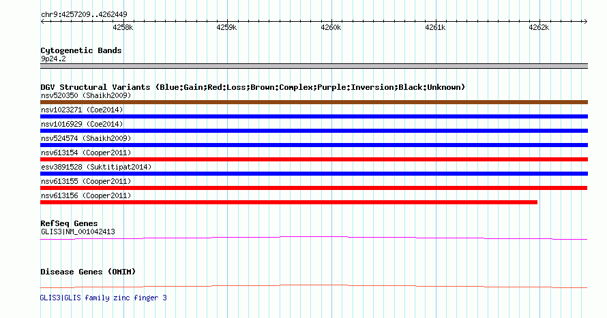Click the left arrow end of the ruler

(42, 21)
